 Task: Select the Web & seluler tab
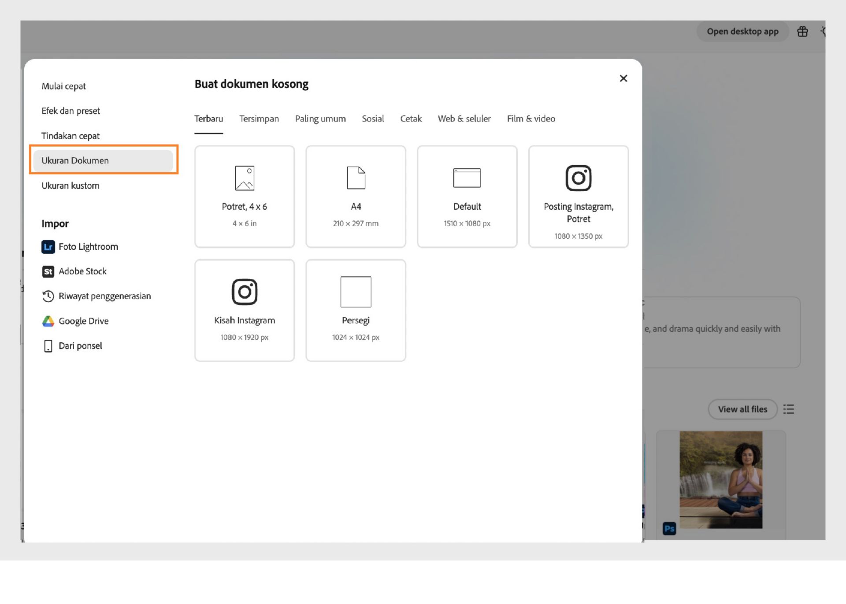click(464, 119)
